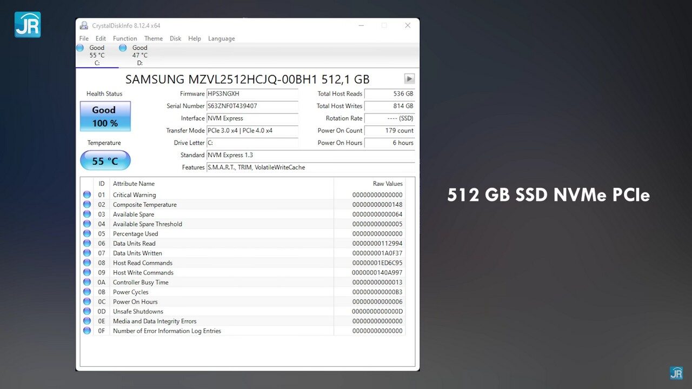Open the Theme dropdown menu
692x389 pixels.
(x=154, y=38)
